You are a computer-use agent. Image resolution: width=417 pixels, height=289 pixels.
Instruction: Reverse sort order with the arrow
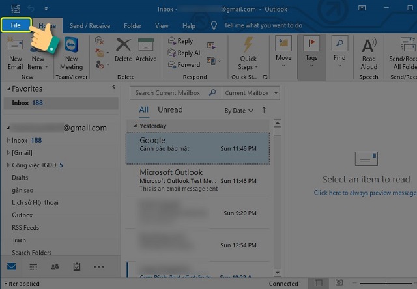click(x=264, y=110)
